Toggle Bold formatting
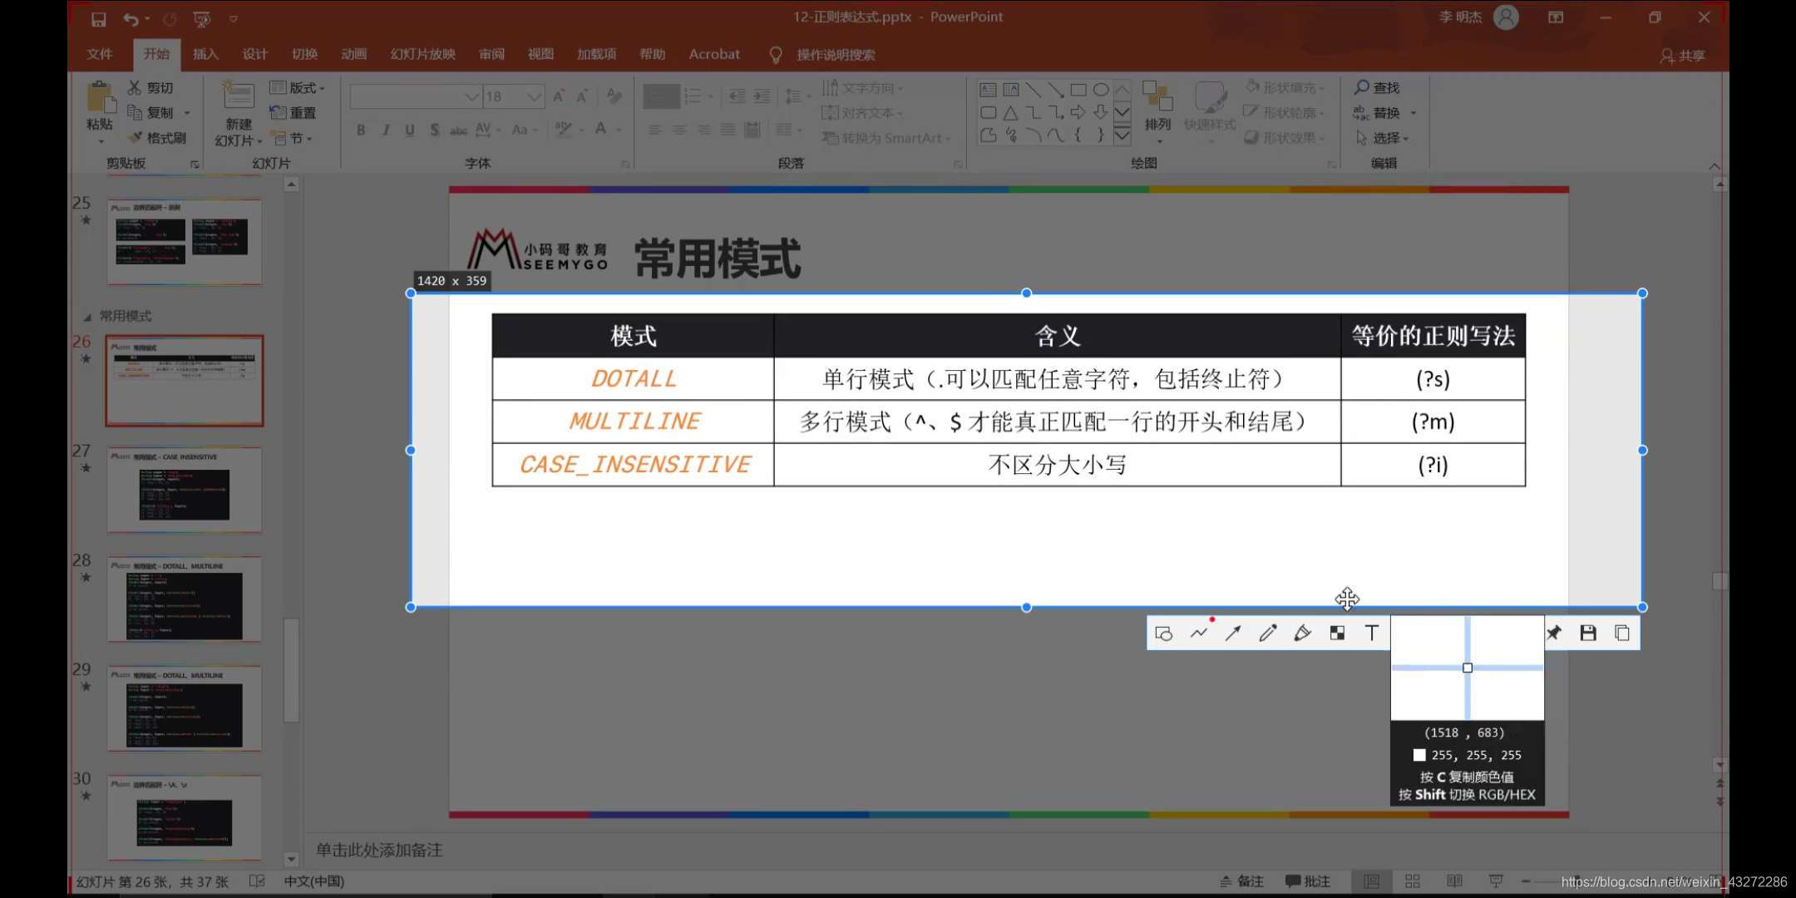 [361, 130]
